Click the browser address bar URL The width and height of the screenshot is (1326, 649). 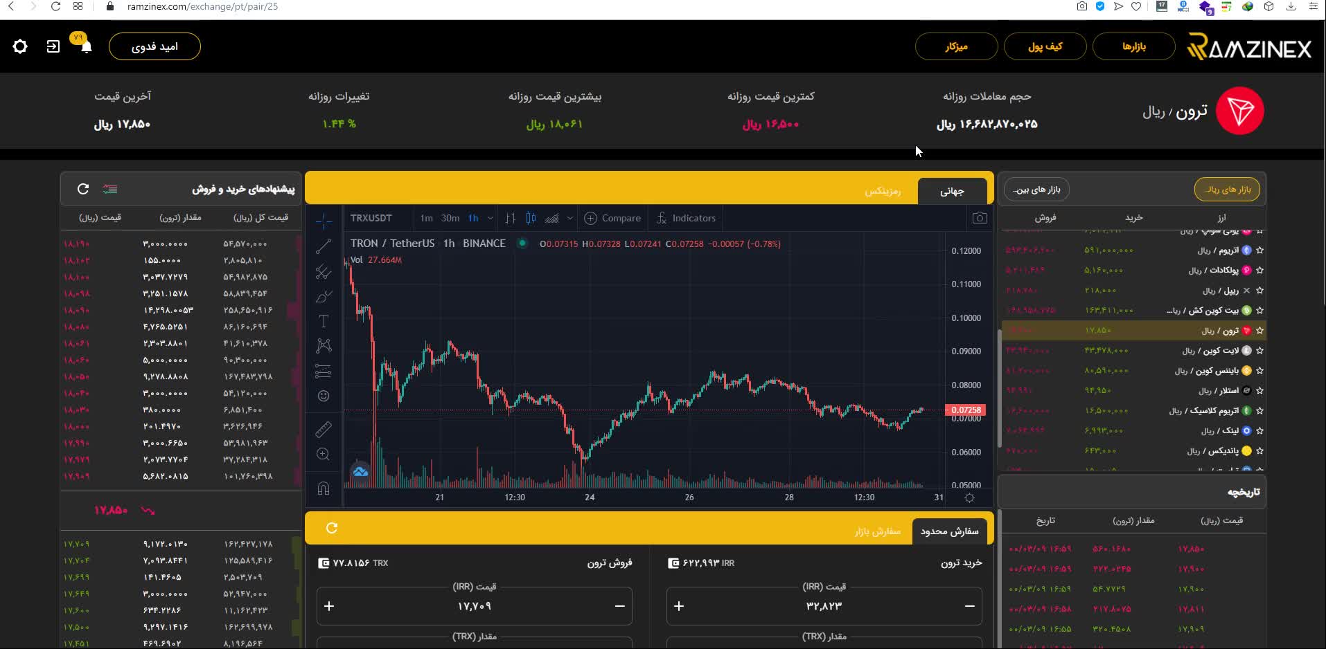202,6
